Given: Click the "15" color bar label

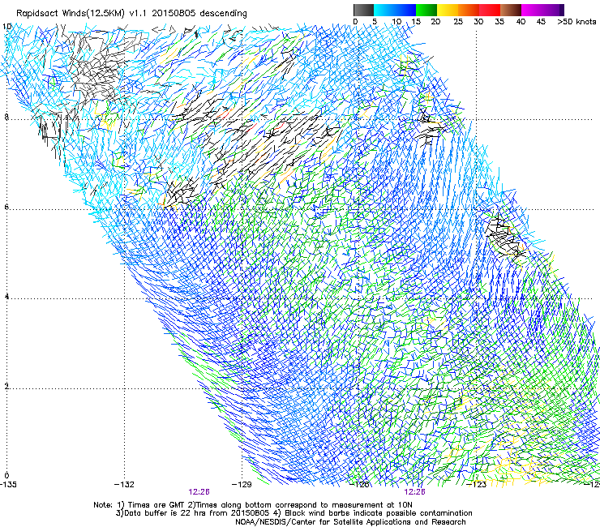Looking at the screenshot, I should click(x=416, y=22).
